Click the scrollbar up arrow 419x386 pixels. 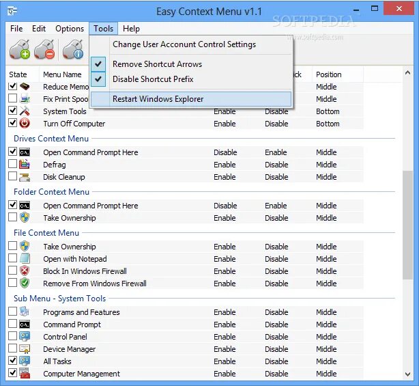[408, 72]
